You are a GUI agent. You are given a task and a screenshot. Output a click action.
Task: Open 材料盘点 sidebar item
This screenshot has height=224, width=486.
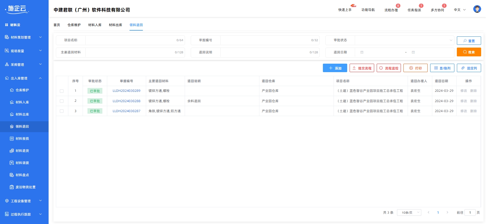click(22, 175)
